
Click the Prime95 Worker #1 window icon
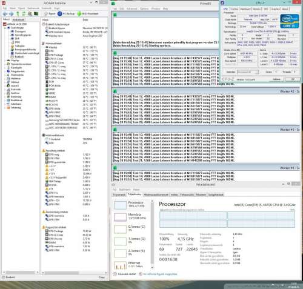point(115,53)
